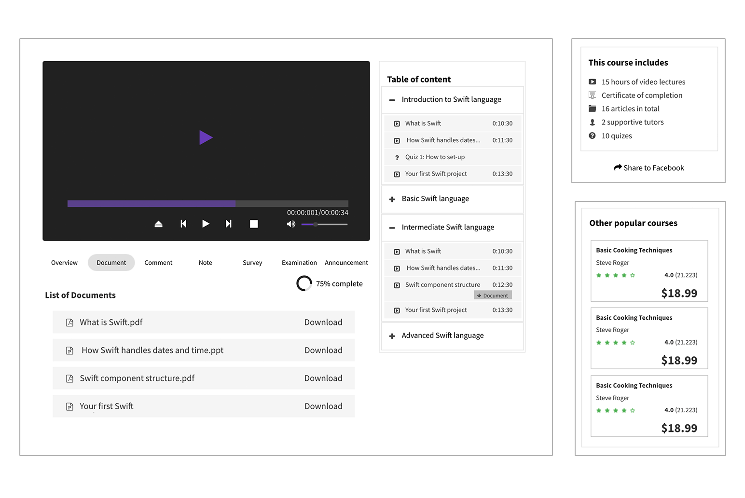745x498 pixels.
Task: Click the video icon next to What is Swift
Action: pyautogui.click(x=397, y=123)
